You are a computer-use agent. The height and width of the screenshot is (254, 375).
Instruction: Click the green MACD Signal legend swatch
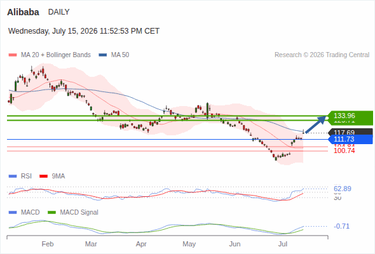pyautogui.click(x=51, y=212)
